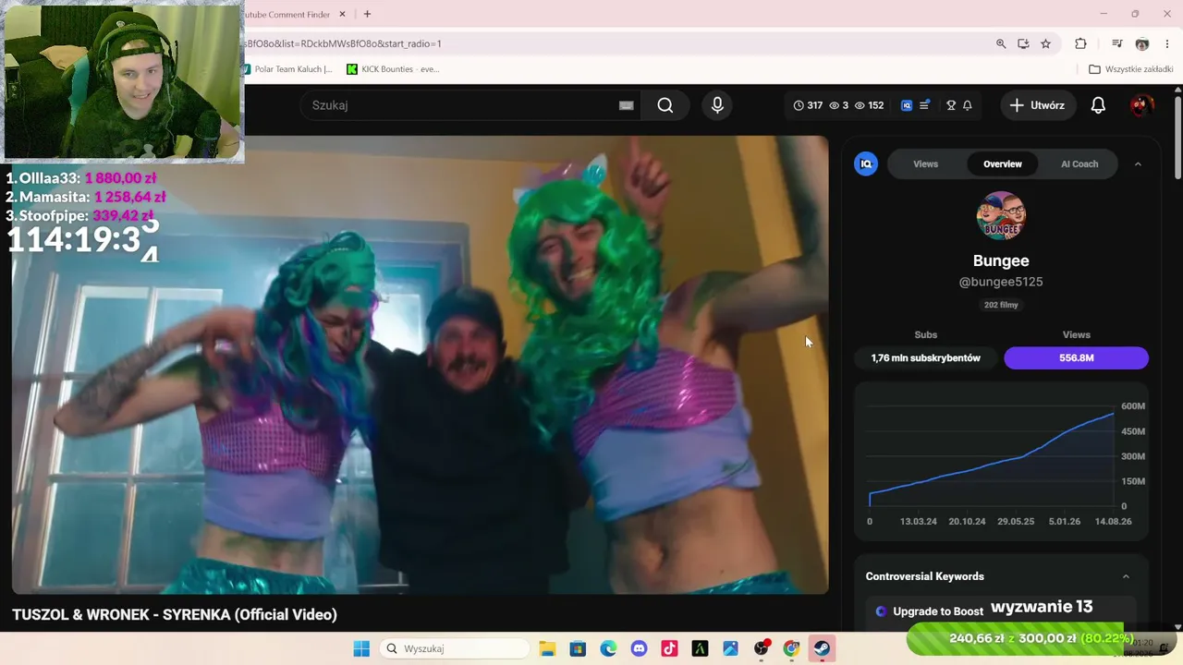
Task: Click the 202 filmy badge
Action: click(1001, 305)
